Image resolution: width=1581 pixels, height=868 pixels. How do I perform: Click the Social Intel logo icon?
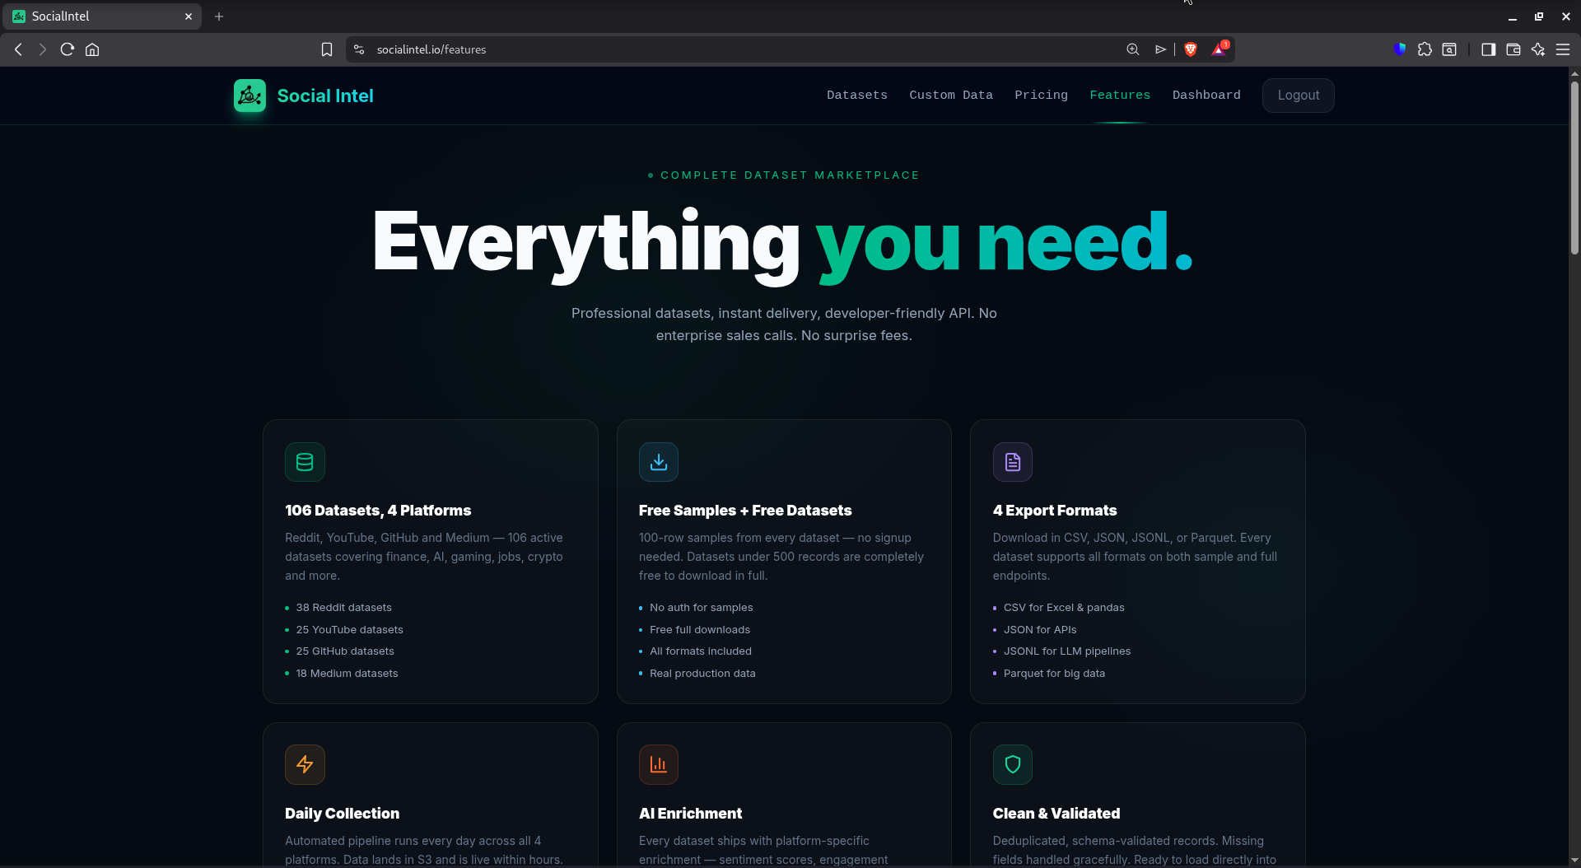[249, 95]
